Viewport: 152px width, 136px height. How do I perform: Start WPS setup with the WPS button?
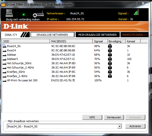(92, 117)
